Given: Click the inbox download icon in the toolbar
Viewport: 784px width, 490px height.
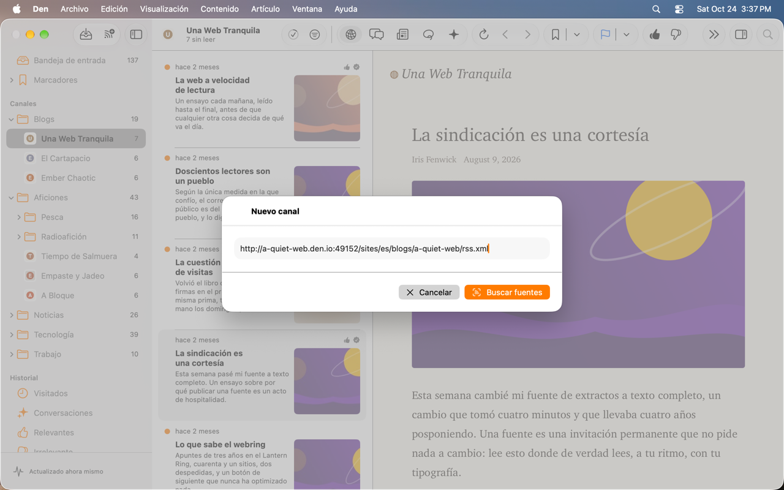Looking at the screenshot, I should point(86,35).
